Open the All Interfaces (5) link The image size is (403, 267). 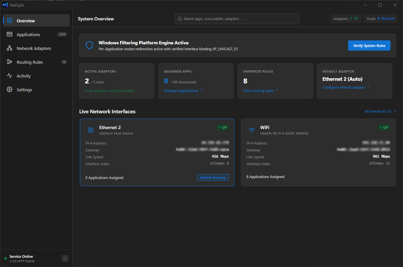coord(380,111)
